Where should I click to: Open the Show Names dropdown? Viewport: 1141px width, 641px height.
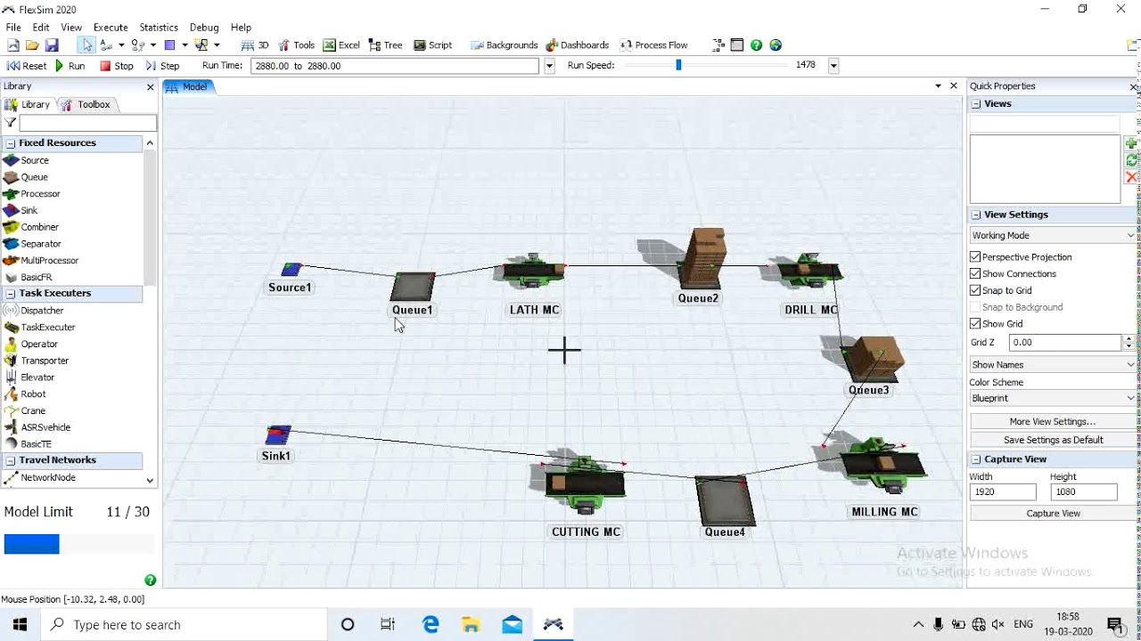pos(1053,365)
